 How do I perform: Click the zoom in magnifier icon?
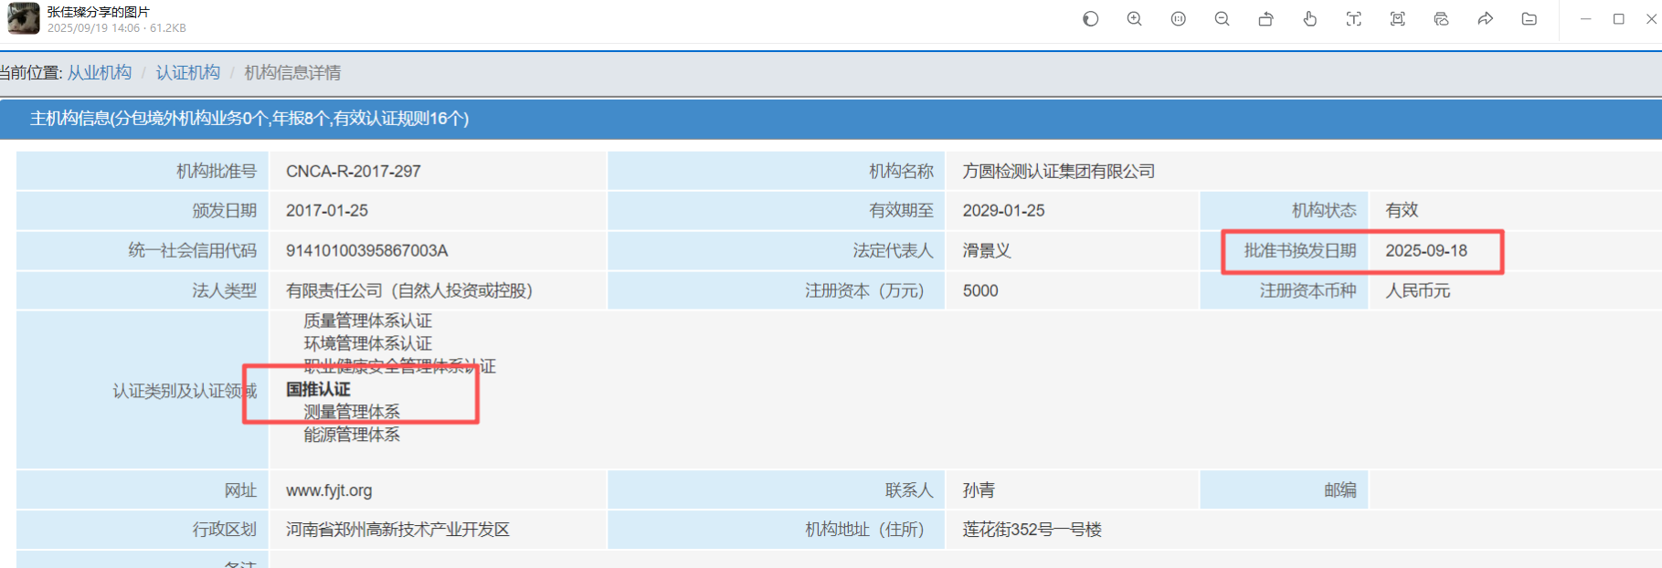[1134, 19]
